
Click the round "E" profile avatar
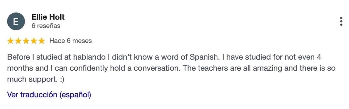(x=16, y=21)
